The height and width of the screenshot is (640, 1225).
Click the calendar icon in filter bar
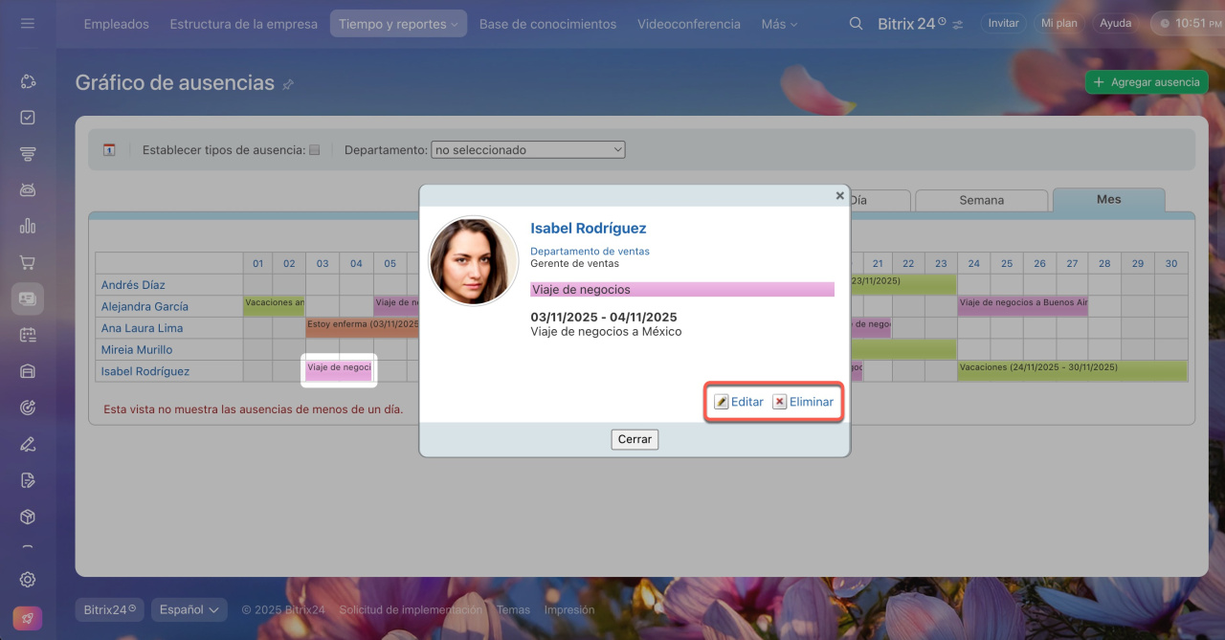pos(109,150)
